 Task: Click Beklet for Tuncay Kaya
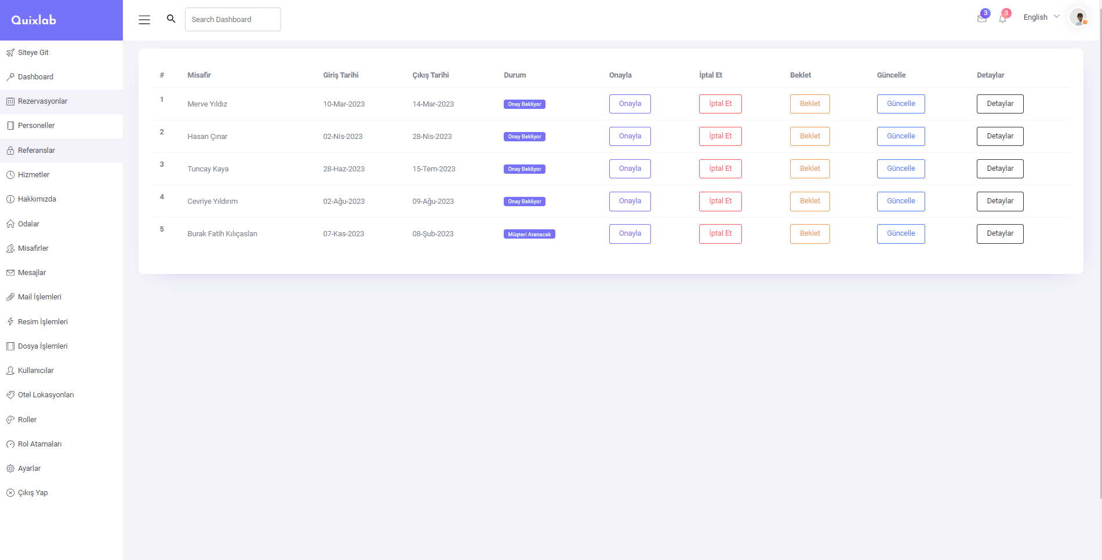click(x=810, y=169)
